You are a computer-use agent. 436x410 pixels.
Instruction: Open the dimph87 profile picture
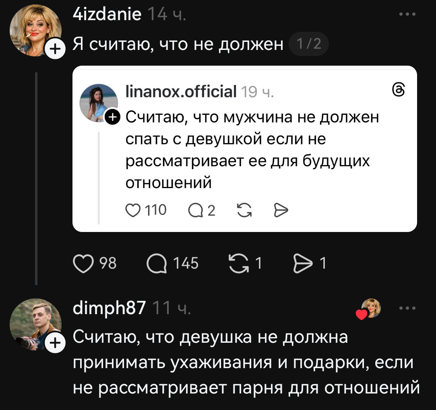tap(35, 323)
